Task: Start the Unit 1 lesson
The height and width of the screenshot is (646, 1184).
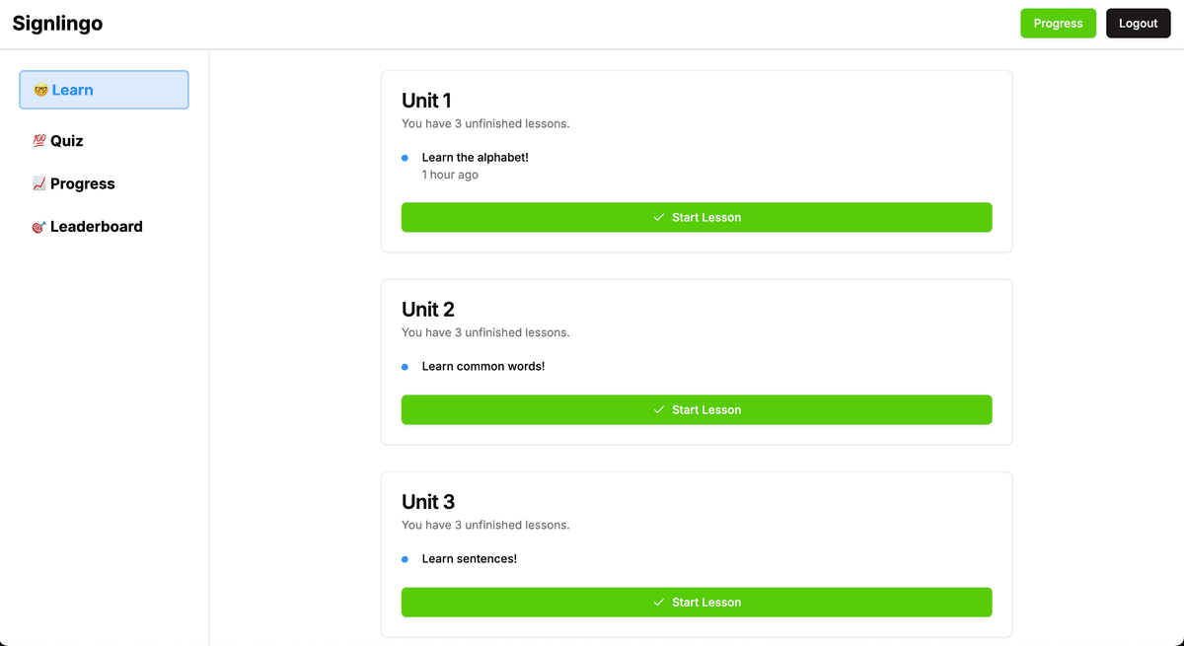Action: click(x=697, y=217)
